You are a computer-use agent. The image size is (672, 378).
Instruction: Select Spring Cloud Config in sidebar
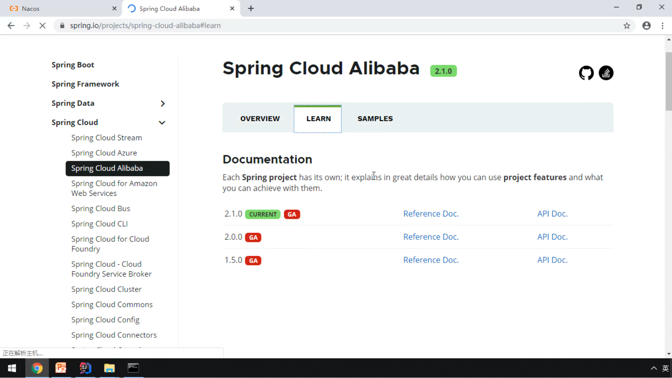pos(105,320)
